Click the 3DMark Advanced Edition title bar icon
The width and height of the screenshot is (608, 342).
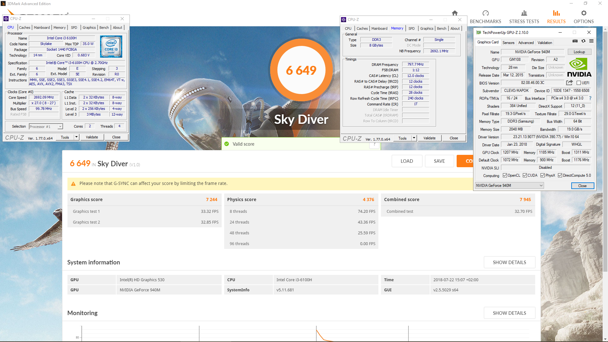point(3,4)
